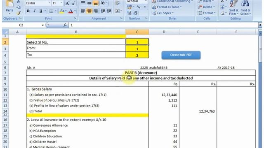The image size is (264, 148).
Task: Click the Decrease Decimal icon
Action: pos(135,13)
